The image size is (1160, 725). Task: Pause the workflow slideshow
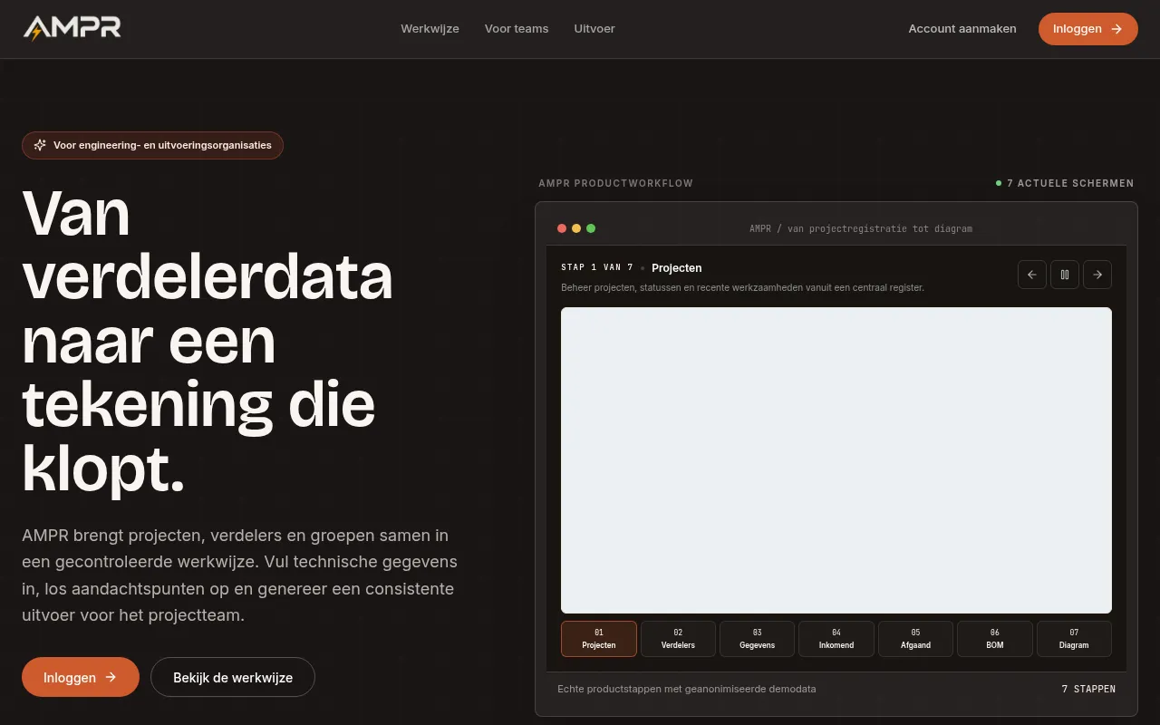[1065, 275]
